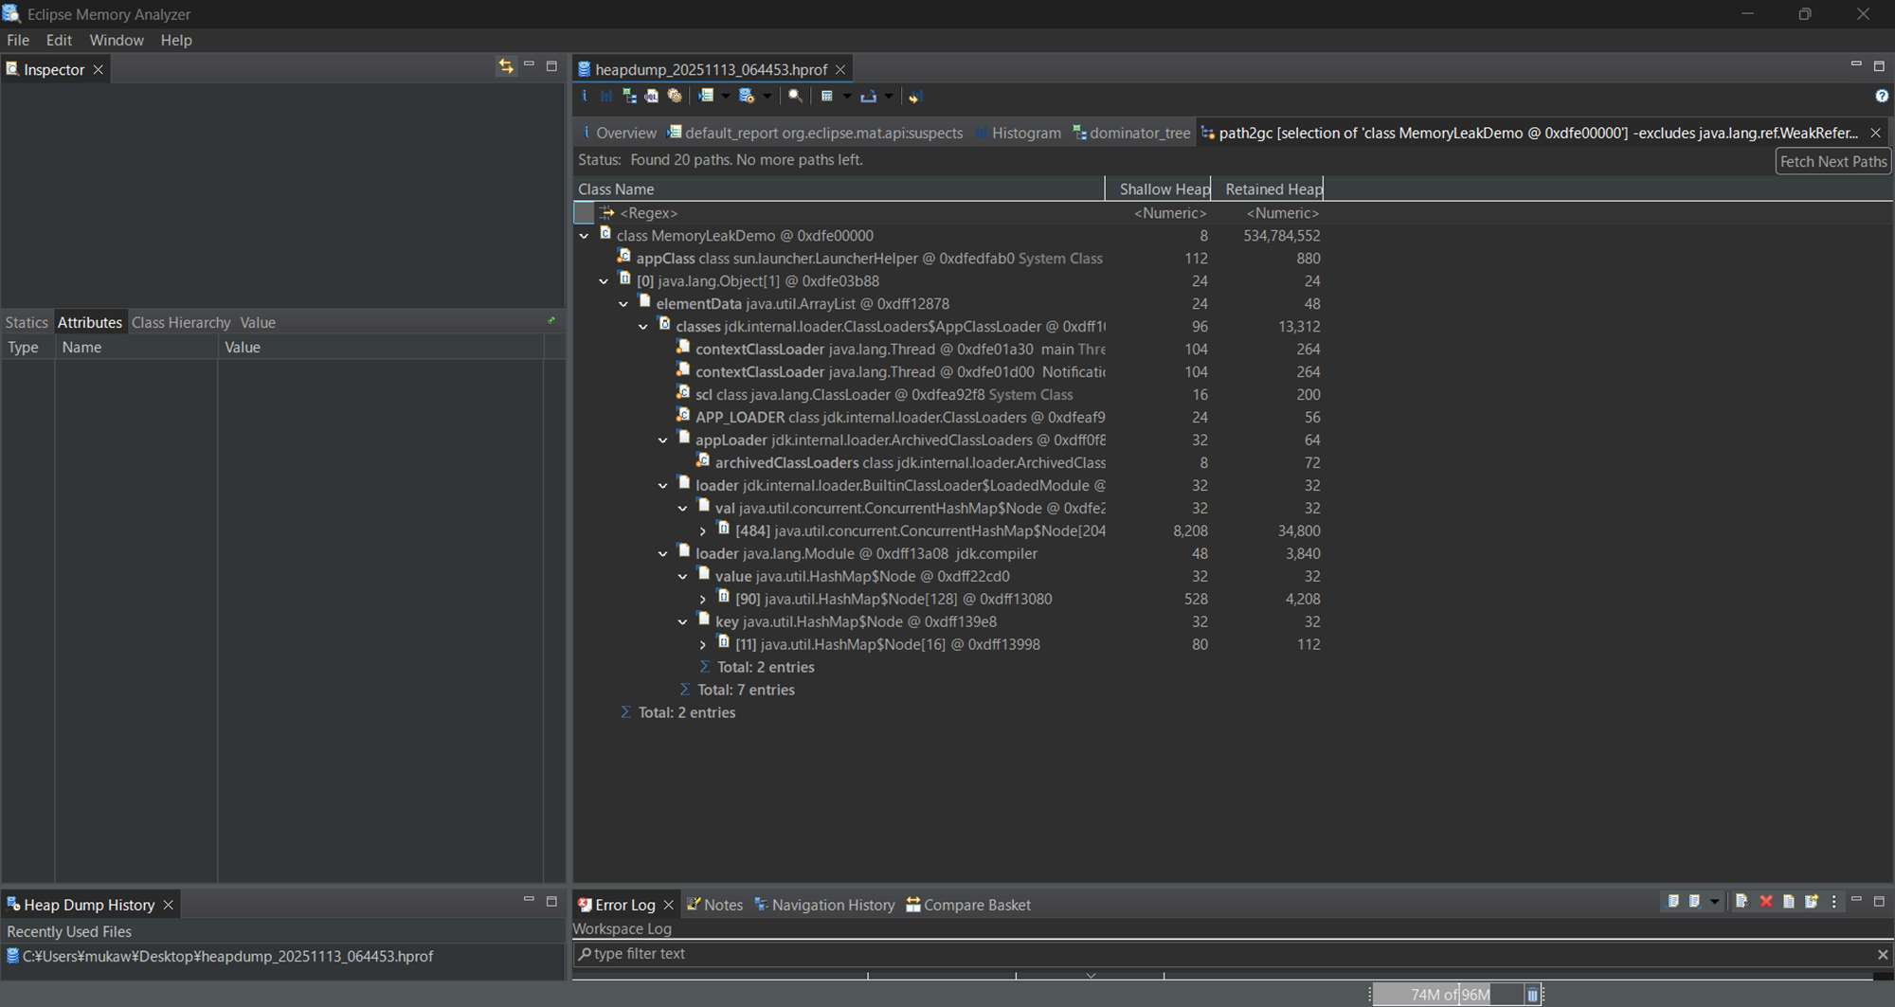Image resolution: width=1895 pixels, height=1007 pixels.
Task: Click the heap dump overview info icon
Action: tap(585, 96)
